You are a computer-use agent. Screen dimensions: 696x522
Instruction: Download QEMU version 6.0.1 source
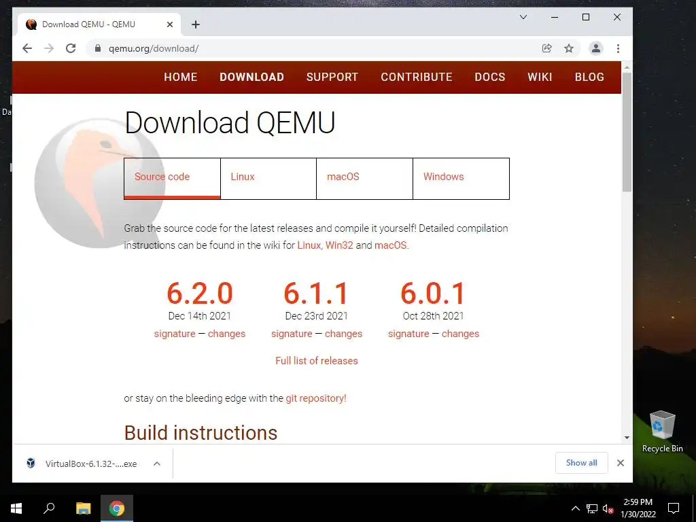(433, 294)
